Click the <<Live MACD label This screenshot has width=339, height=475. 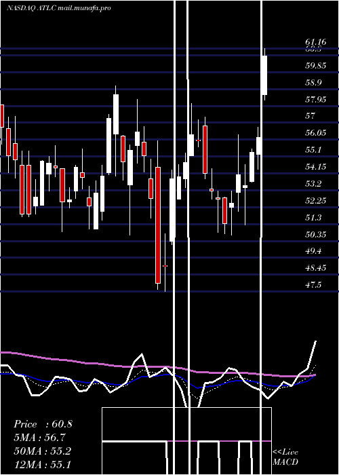pyautogui.click(x=285, y=457)
